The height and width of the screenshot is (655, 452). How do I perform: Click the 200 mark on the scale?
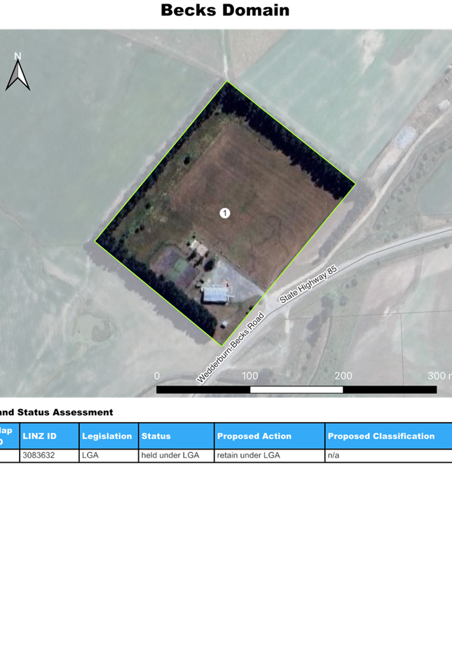[343, 376]
